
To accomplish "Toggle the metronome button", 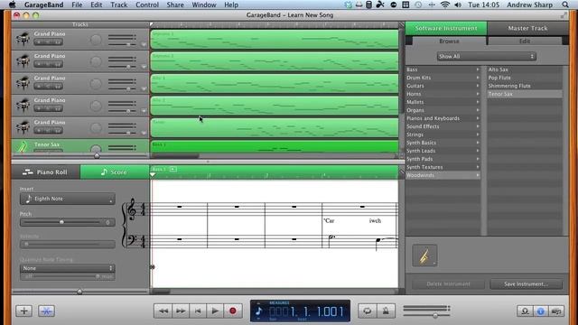I will coord(386,311).
